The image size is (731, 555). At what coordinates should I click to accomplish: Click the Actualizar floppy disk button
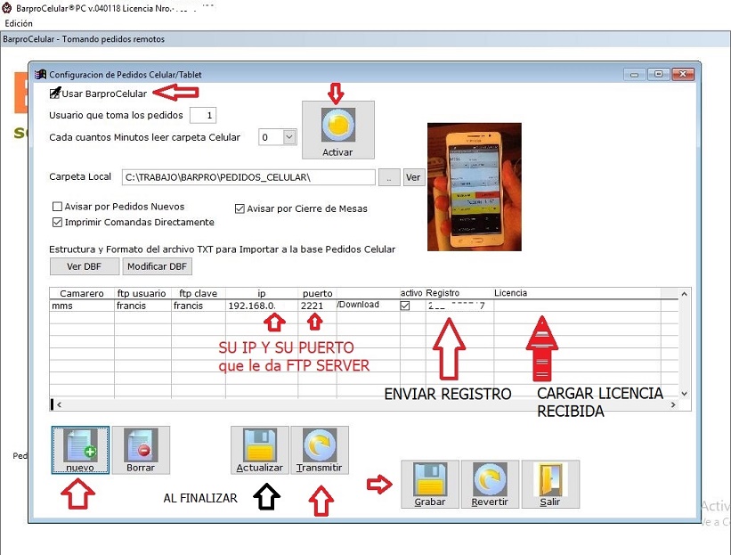(x=260, y=450)
